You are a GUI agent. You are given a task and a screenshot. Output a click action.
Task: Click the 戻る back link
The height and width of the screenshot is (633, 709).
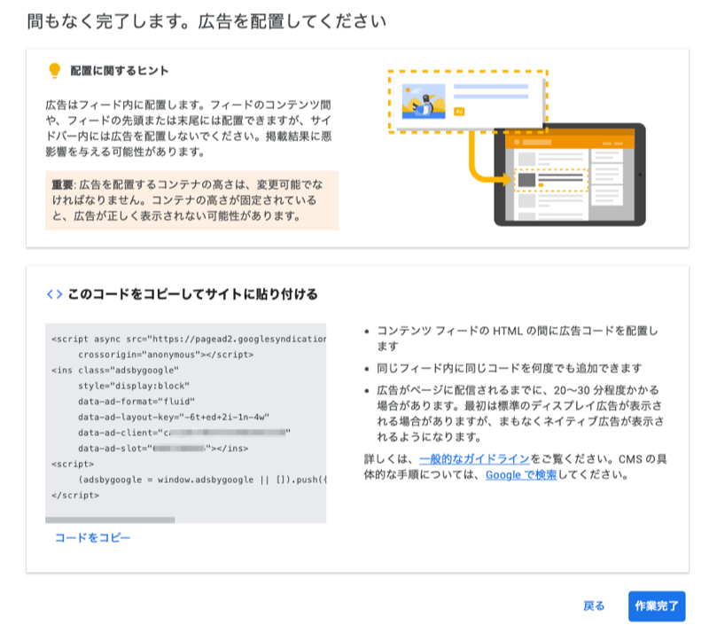click(x=594, y=606)
